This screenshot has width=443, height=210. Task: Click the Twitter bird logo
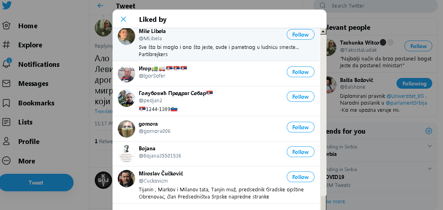[6, 6]
